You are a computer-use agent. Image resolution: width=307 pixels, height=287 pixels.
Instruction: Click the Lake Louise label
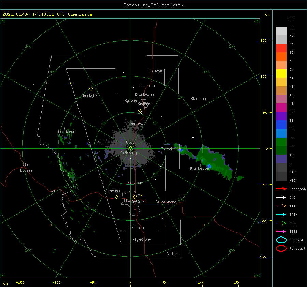tap(26, 168)
